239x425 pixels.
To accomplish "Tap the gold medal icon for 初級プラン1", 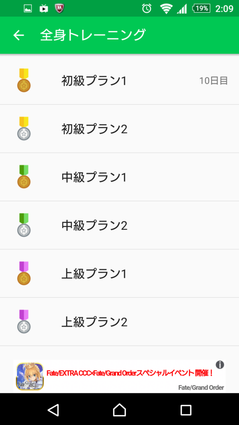I will (x=24, y=80).
